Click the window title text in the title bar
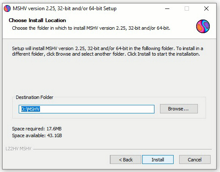Image resolution: width=220 pixels, height=172 pixels. 65,8
